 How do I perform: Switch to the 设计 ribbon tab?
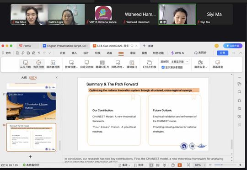(x=86, y=53)
